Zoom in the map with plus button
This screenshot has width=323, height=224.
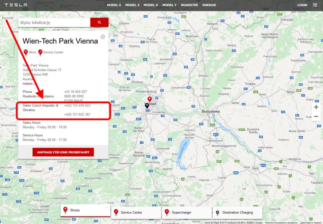316,107
